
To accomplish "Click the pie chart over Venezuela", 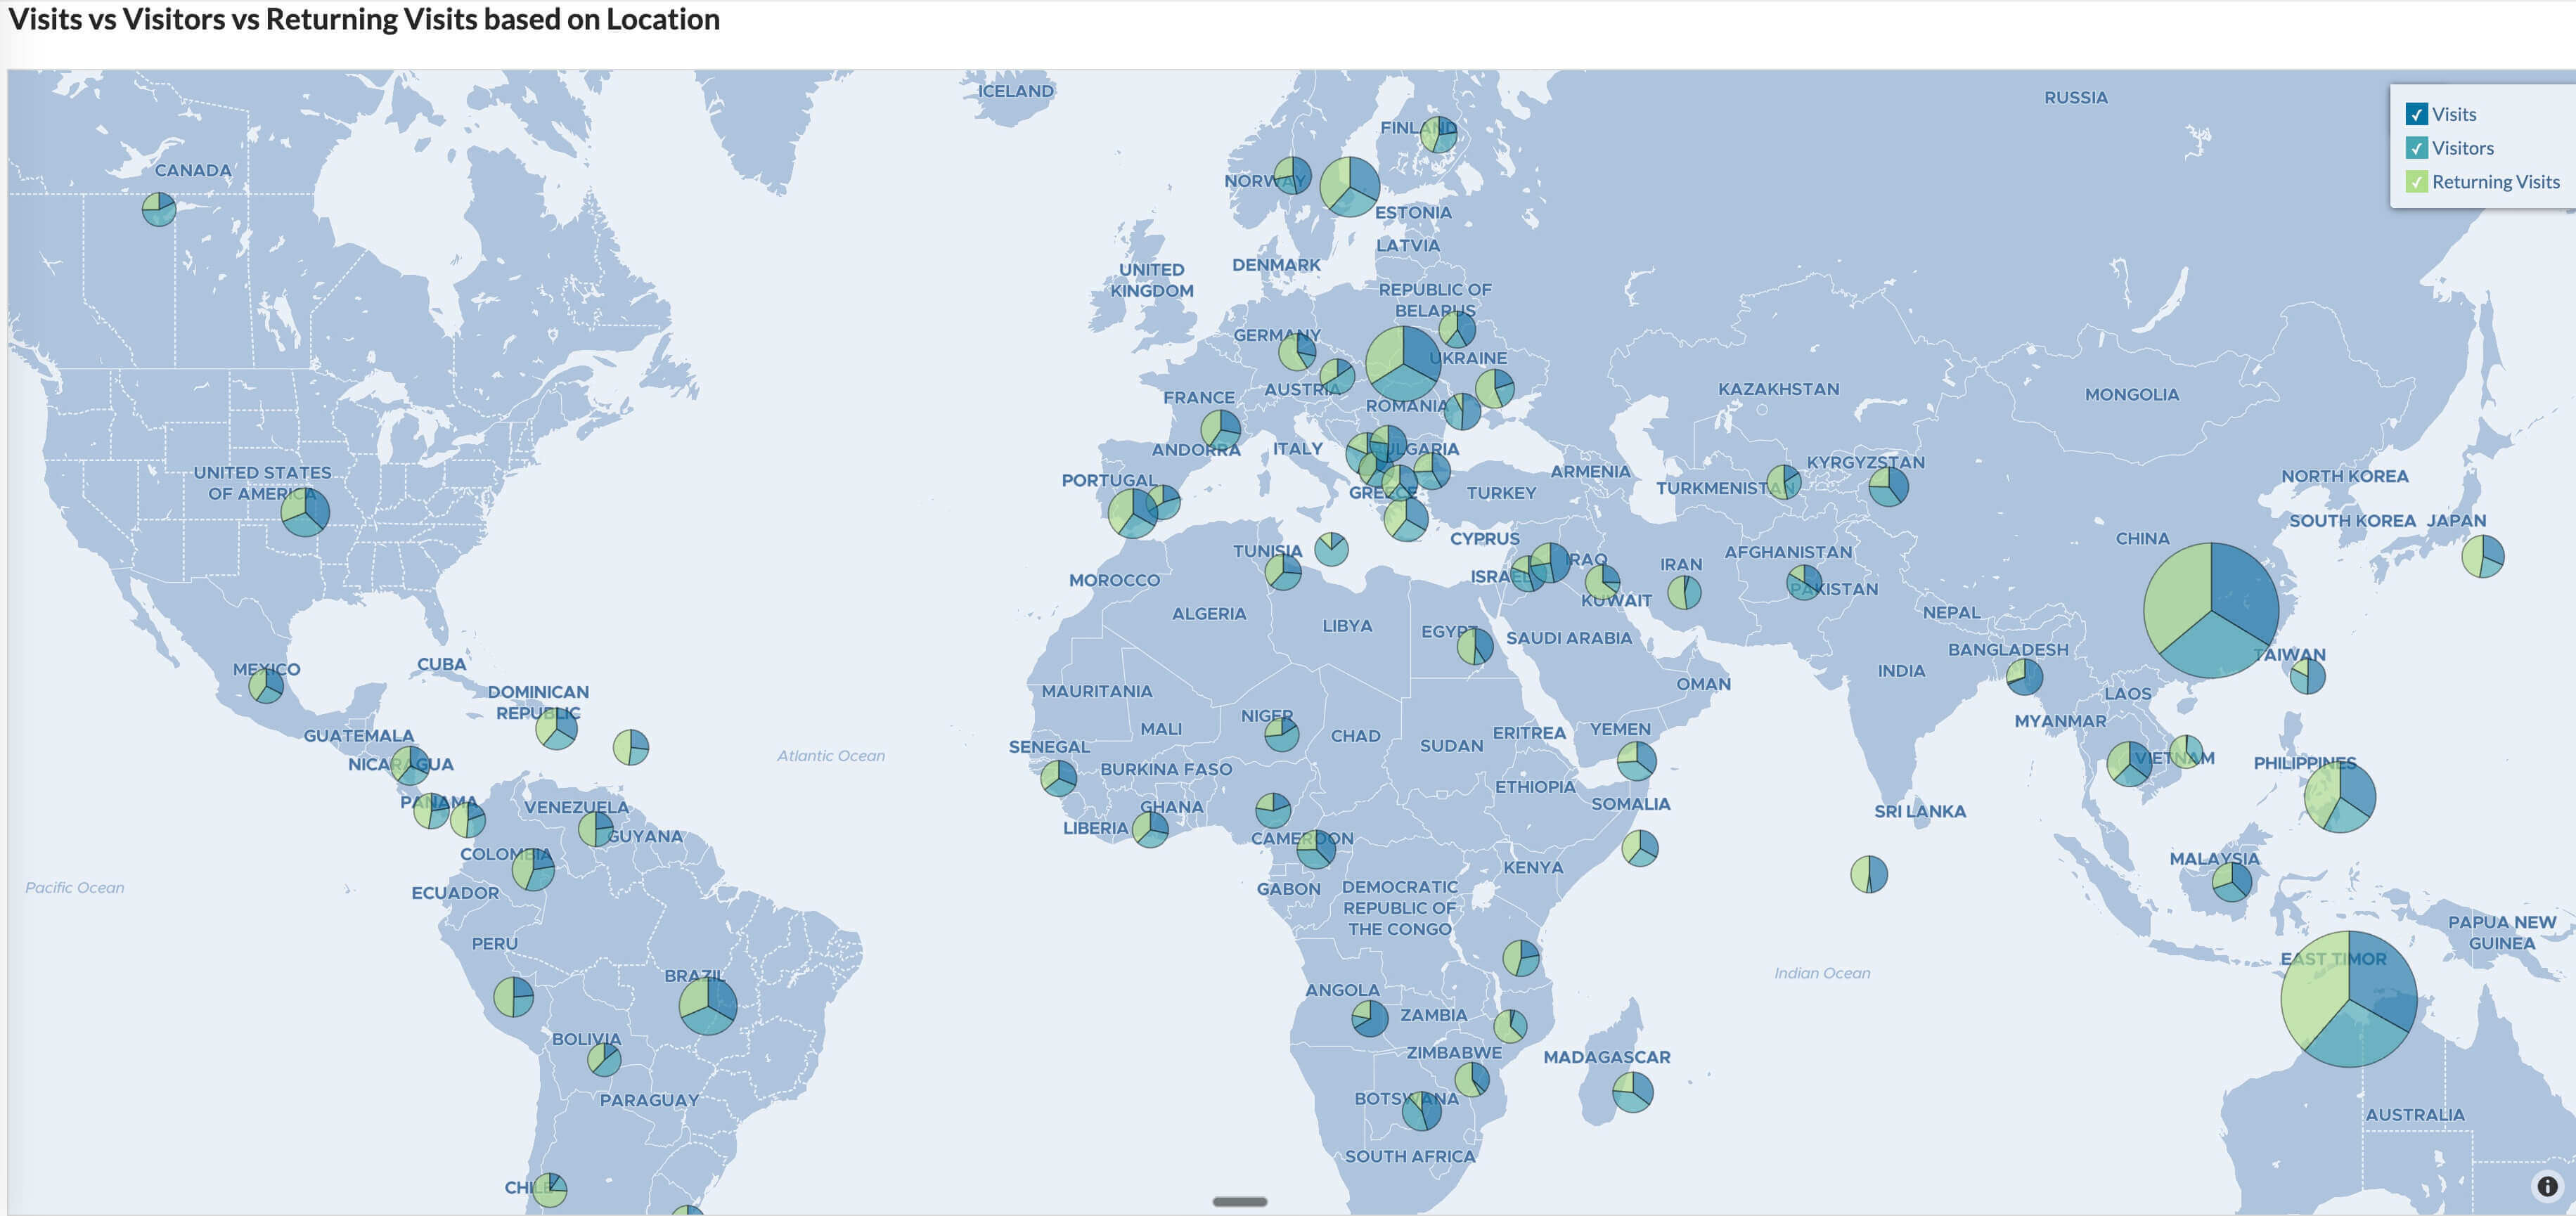I will coord(596,829).
